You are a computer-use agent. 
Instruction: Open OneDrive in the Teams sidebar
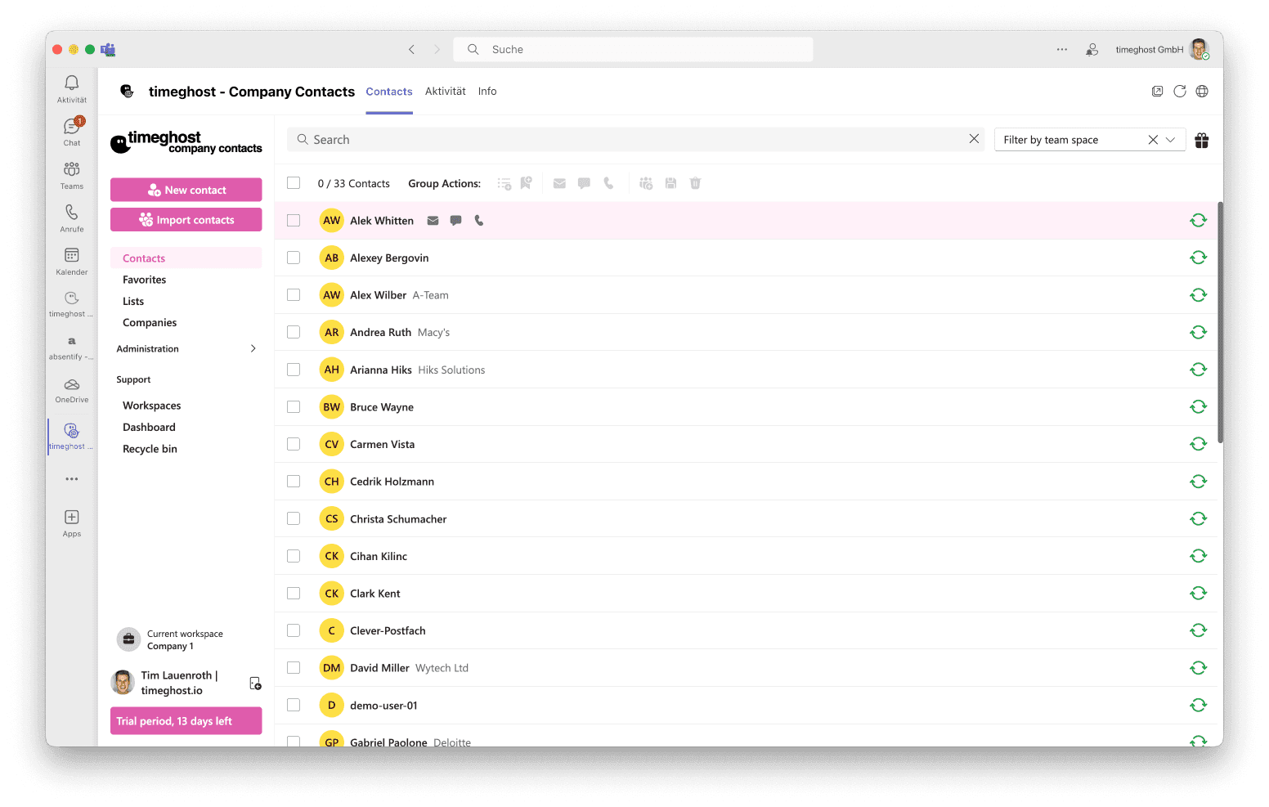(x=72, y=390)
